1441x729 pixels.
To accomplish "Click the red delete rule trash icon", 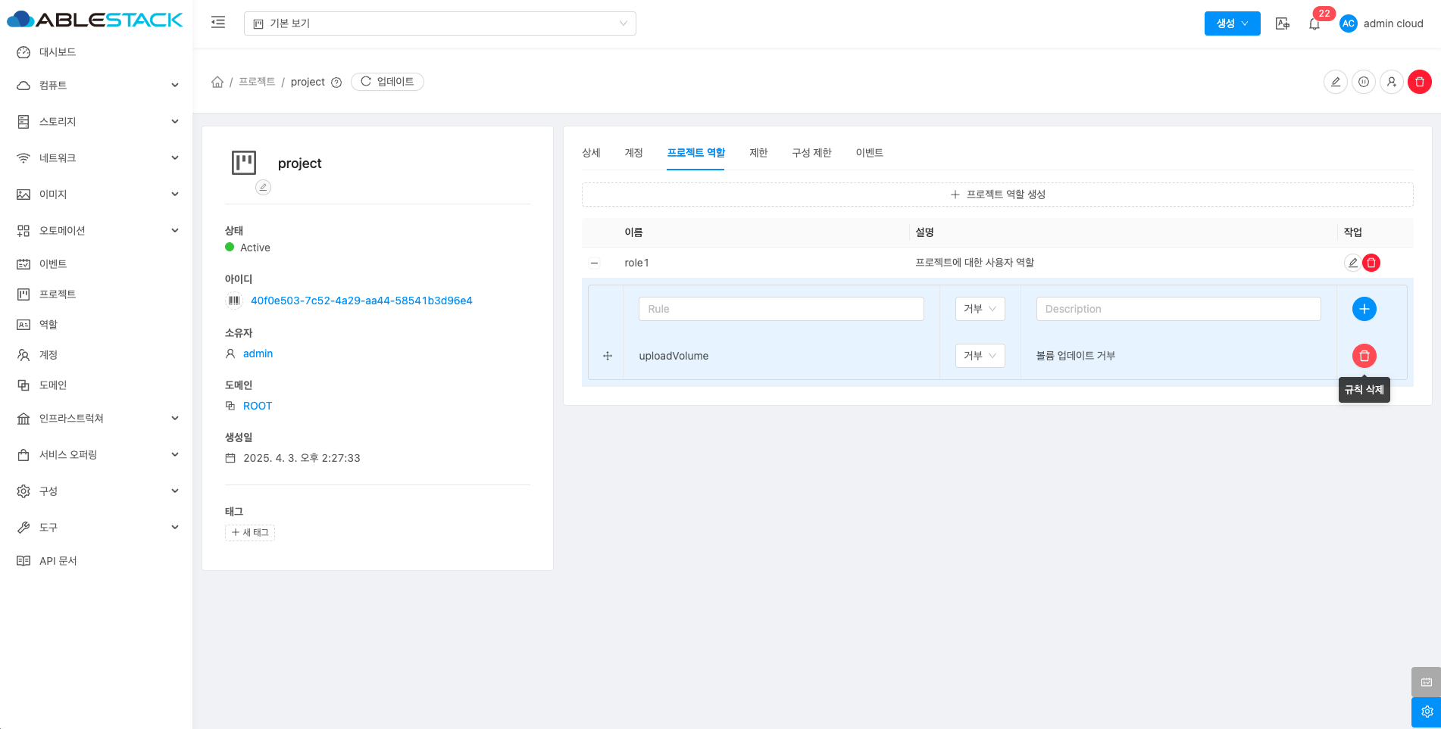I will pos(1364,356).
